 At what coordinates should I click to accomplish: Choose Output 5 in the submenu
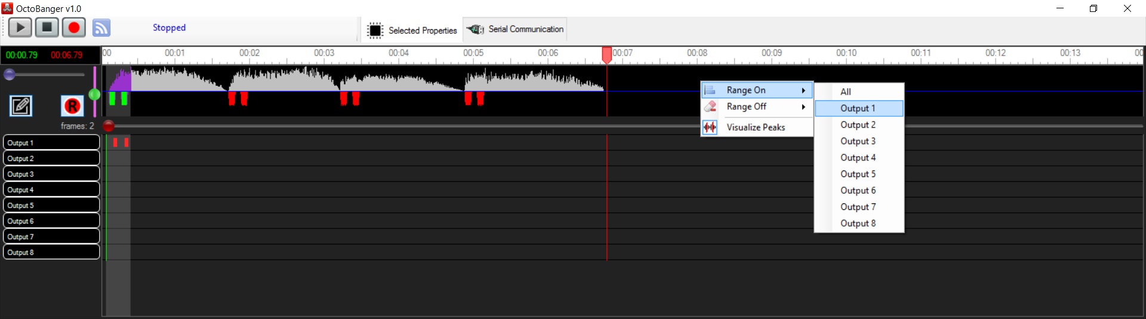(x=860, y=174)
